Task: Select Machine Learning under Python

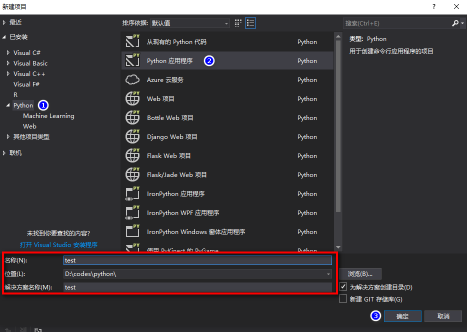Action: point(48,116)
